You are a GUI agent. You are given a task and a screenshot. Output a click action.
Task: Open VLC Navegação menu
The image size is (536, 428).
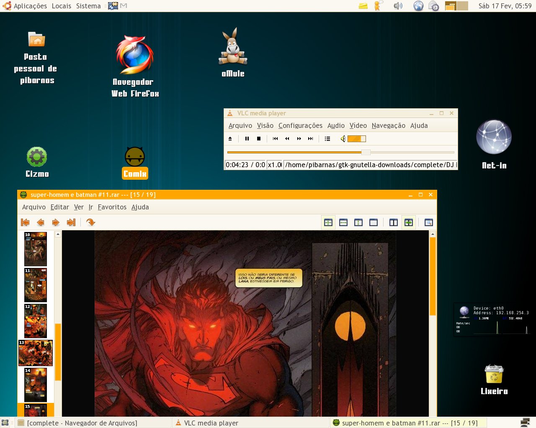tap(388, 125)
